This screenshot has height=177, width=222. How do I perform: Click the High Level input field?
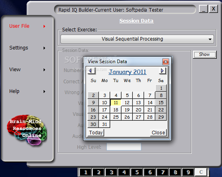coord(124,147)
